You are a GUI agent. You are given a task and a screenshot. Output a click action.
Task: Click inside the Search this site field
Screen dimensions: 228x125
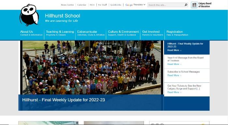coord(166,5)
